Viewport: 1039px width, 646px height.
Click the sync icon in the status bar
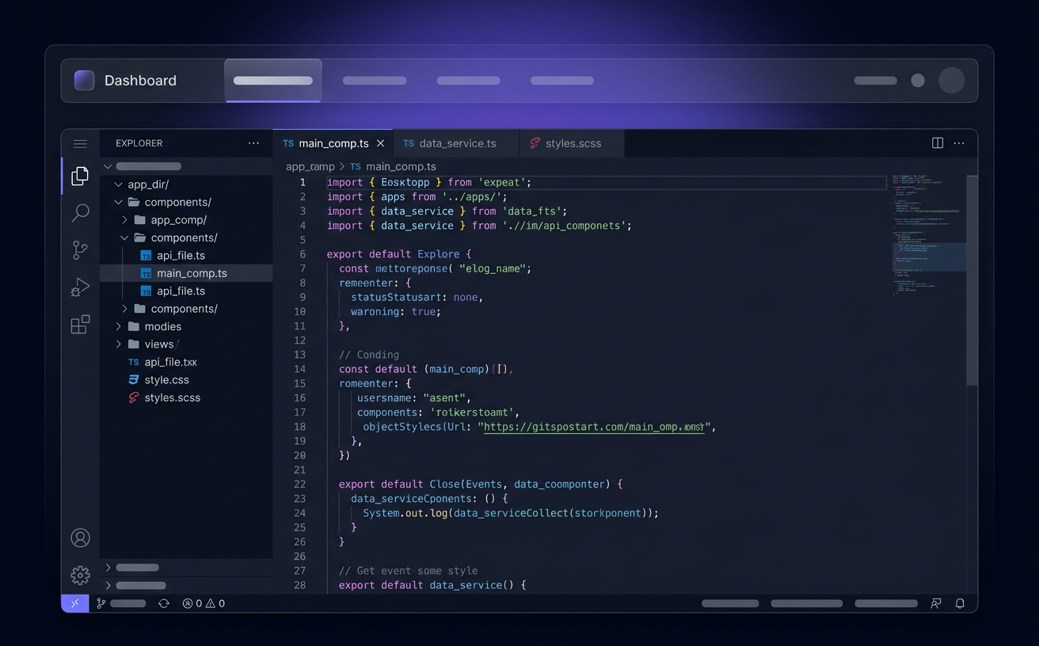pos(164,603)
